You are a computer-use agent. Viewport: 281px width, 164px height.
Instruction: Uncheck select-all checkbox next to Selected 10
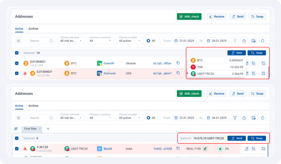17,53
